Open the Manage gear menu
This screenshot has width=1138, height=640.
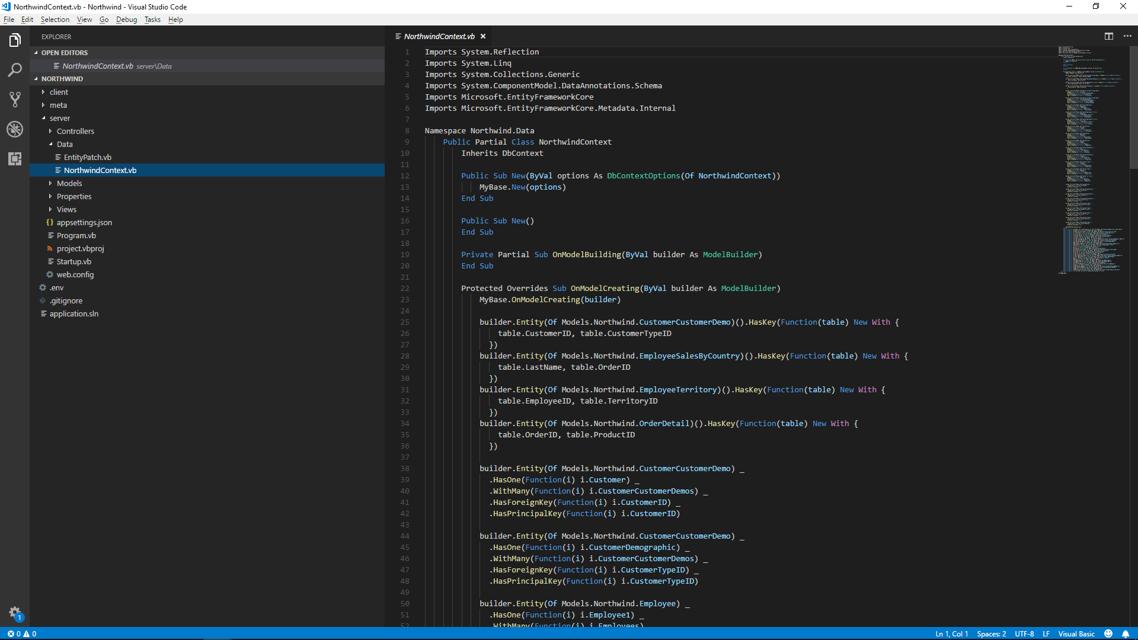click(x=15, y=613)
